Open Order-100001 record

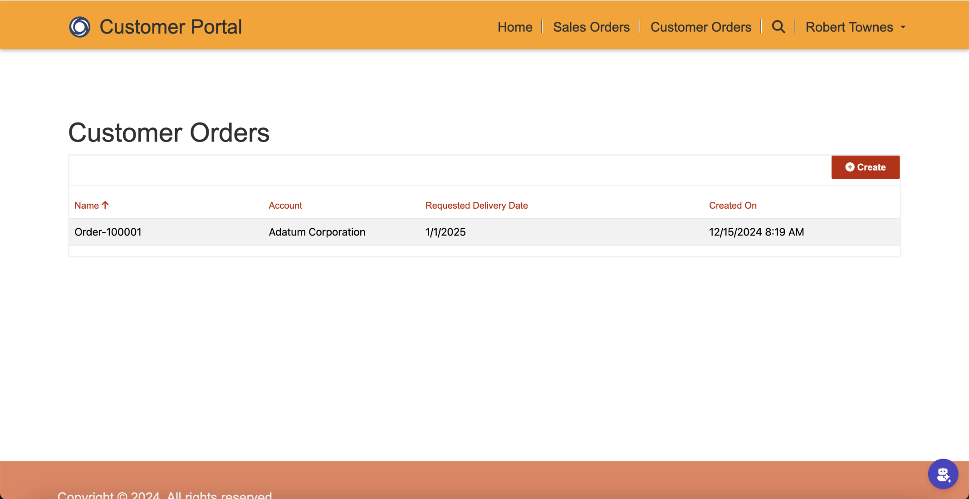click(x=108, y=232)
